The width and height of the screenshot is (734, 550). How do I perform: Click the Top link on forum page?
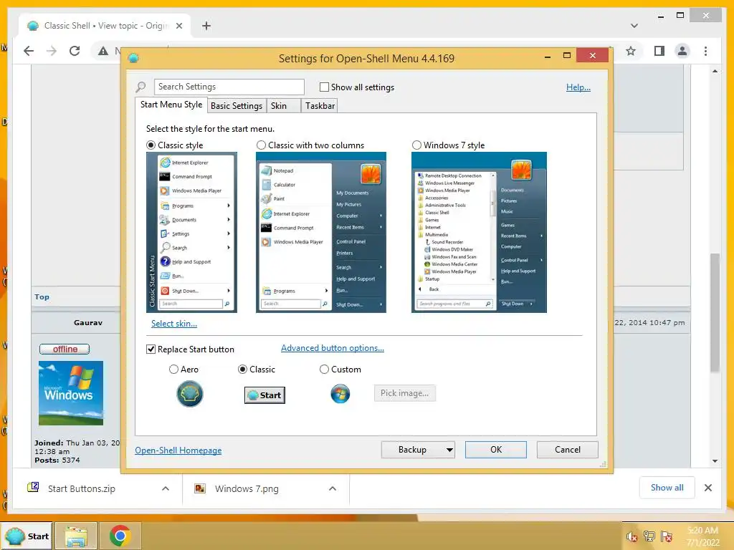42,297
